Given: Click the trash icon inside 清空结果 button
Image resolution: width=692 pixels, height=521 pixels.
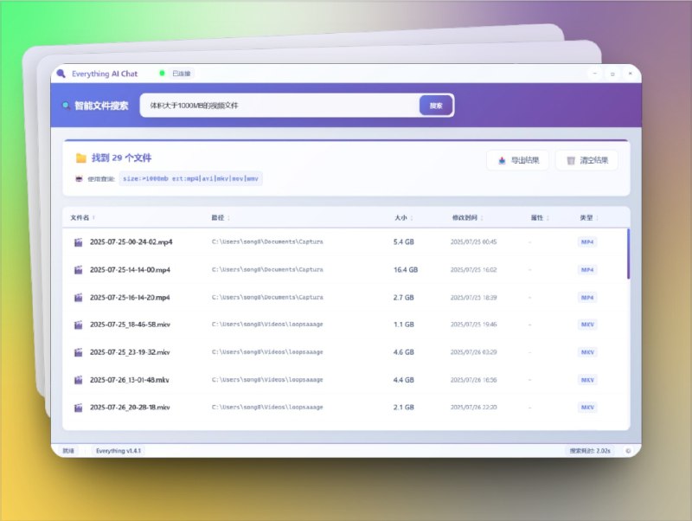Looking at the screenshot, I should (x=571, y=160).
